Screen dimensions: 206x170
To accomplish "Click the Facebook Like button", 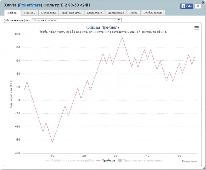I will click(x=187, y=6).
